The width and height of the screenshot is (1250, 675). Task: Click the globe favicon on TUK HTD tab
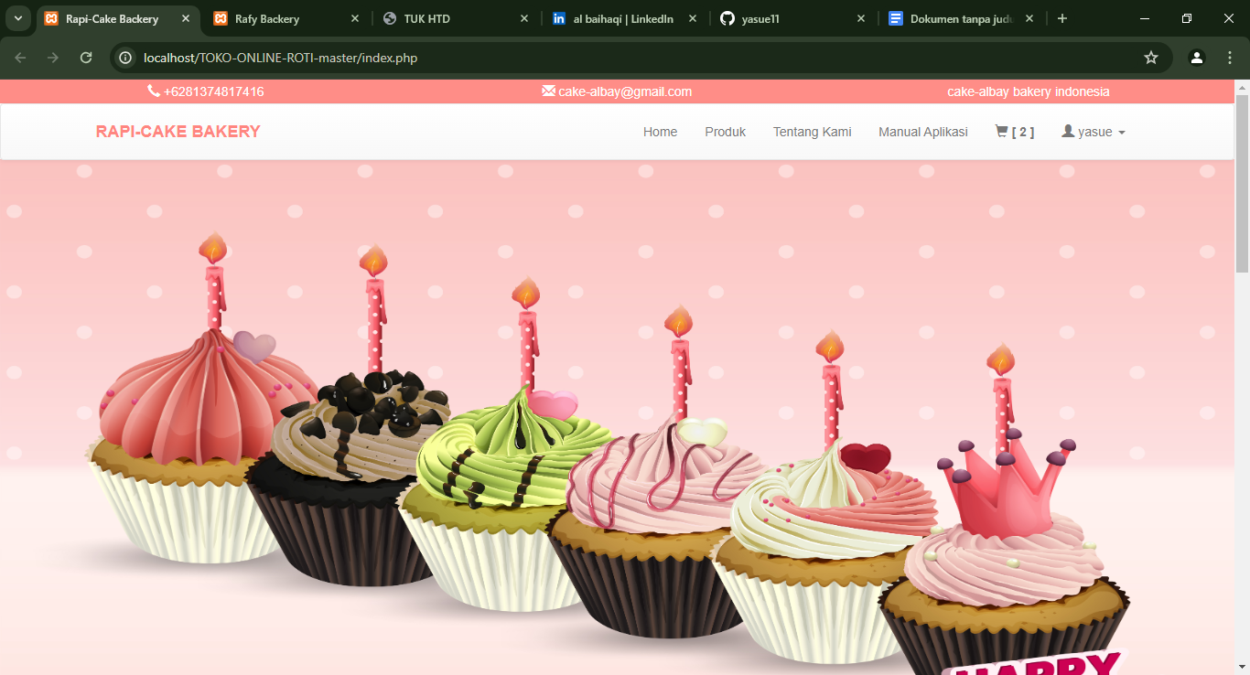pos(390,18)
